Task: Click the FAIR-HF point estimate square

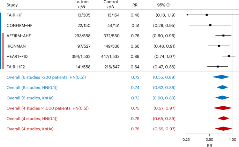Action: point(207,15)
